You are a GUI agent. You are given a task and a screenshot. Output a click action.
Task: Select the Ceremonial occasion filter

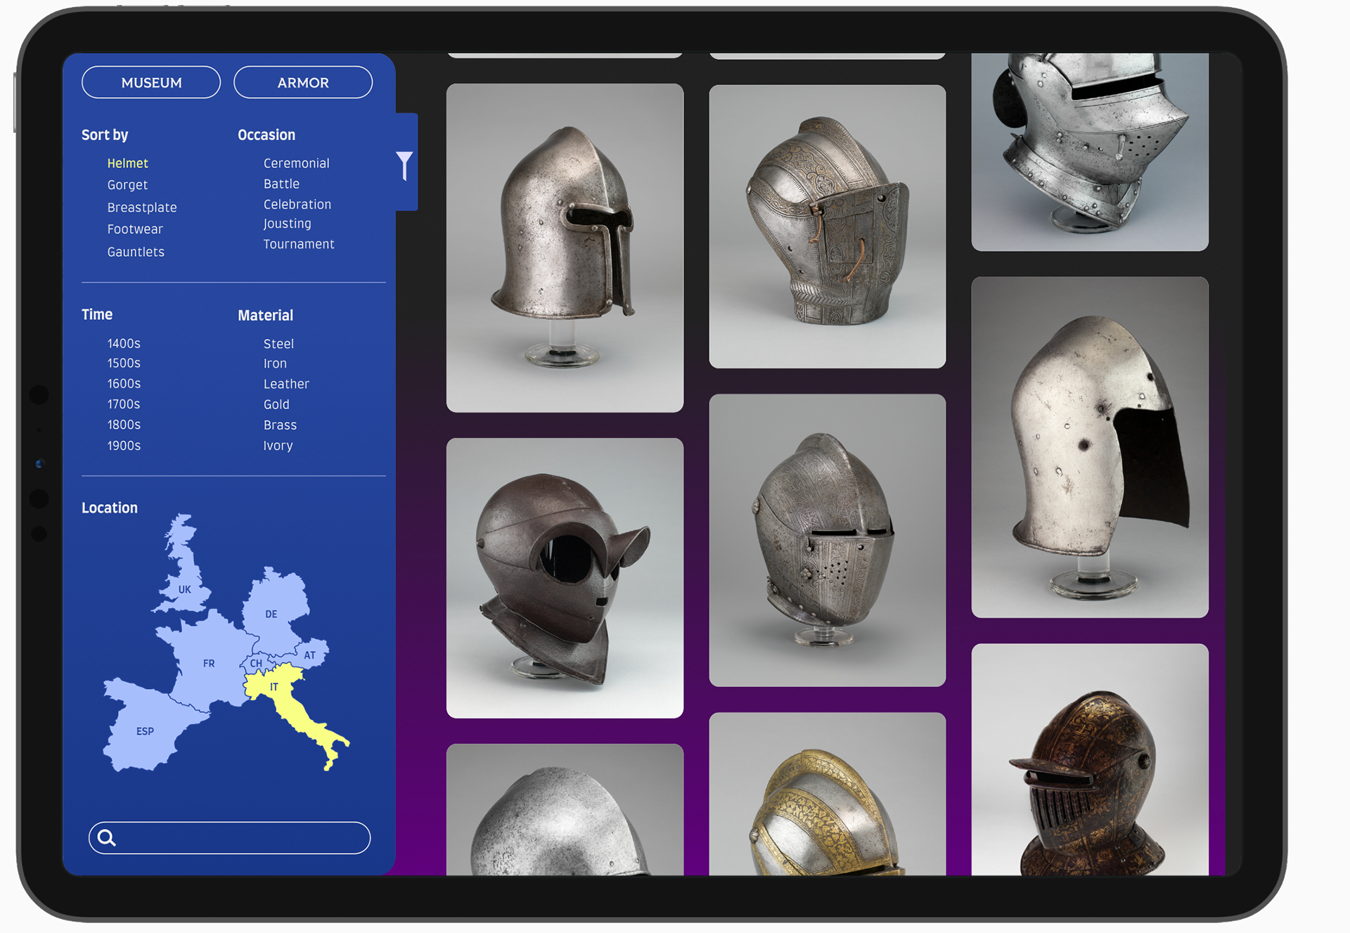click(x=296, y=163)
